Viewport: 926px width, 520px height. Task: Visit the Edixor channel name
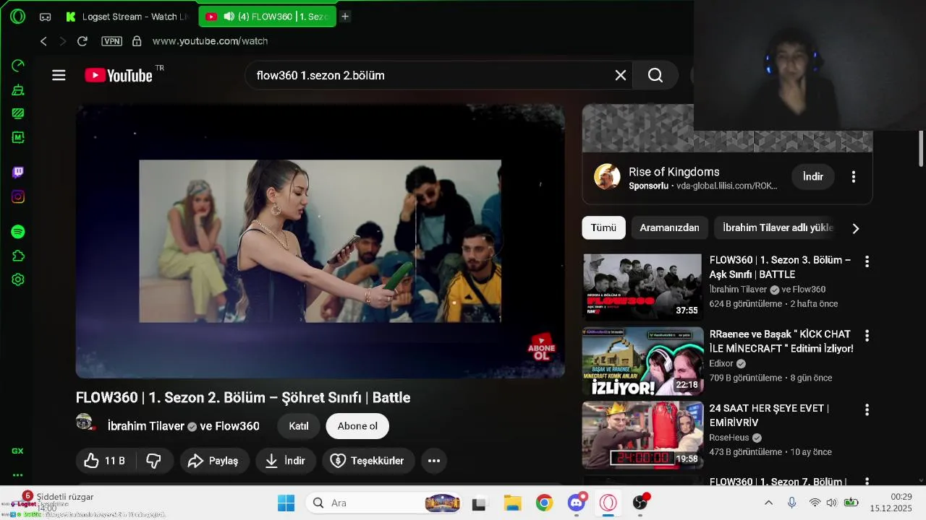[x=721, y=363]
